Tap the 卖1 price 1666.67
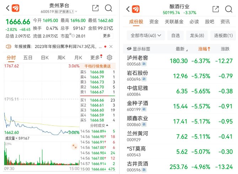The width and height of the screenshot is (238, 174). pyautogui.click(x=97, y=92)
